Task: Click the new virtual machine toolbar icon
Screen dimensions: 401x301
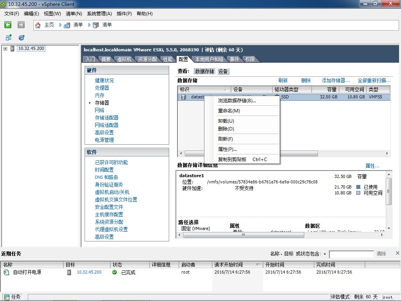Action: (9, 37)
